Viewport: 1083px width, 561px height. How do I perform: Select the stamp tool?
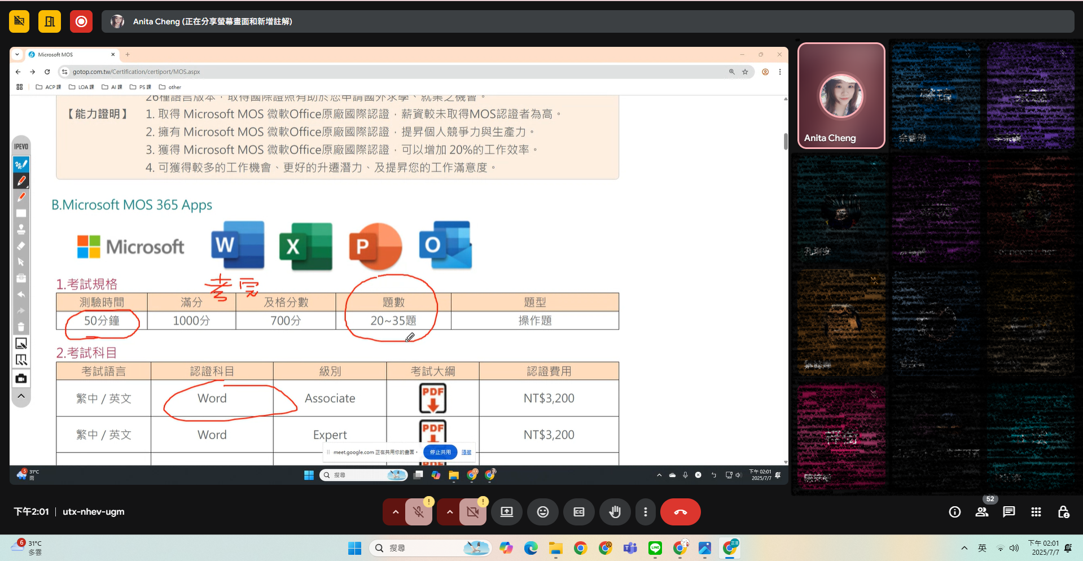click(21, 229)
